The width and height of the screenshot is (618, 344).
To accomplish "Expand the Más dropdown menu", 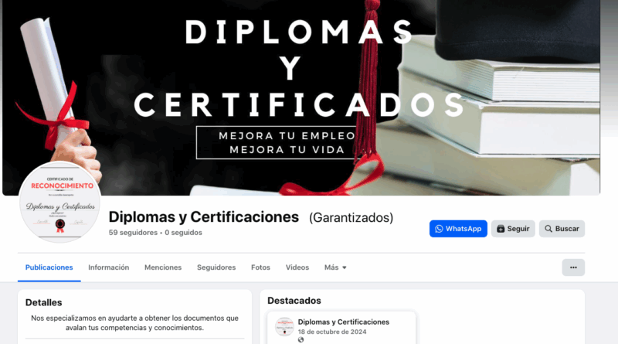I will (x=335, y=267).
